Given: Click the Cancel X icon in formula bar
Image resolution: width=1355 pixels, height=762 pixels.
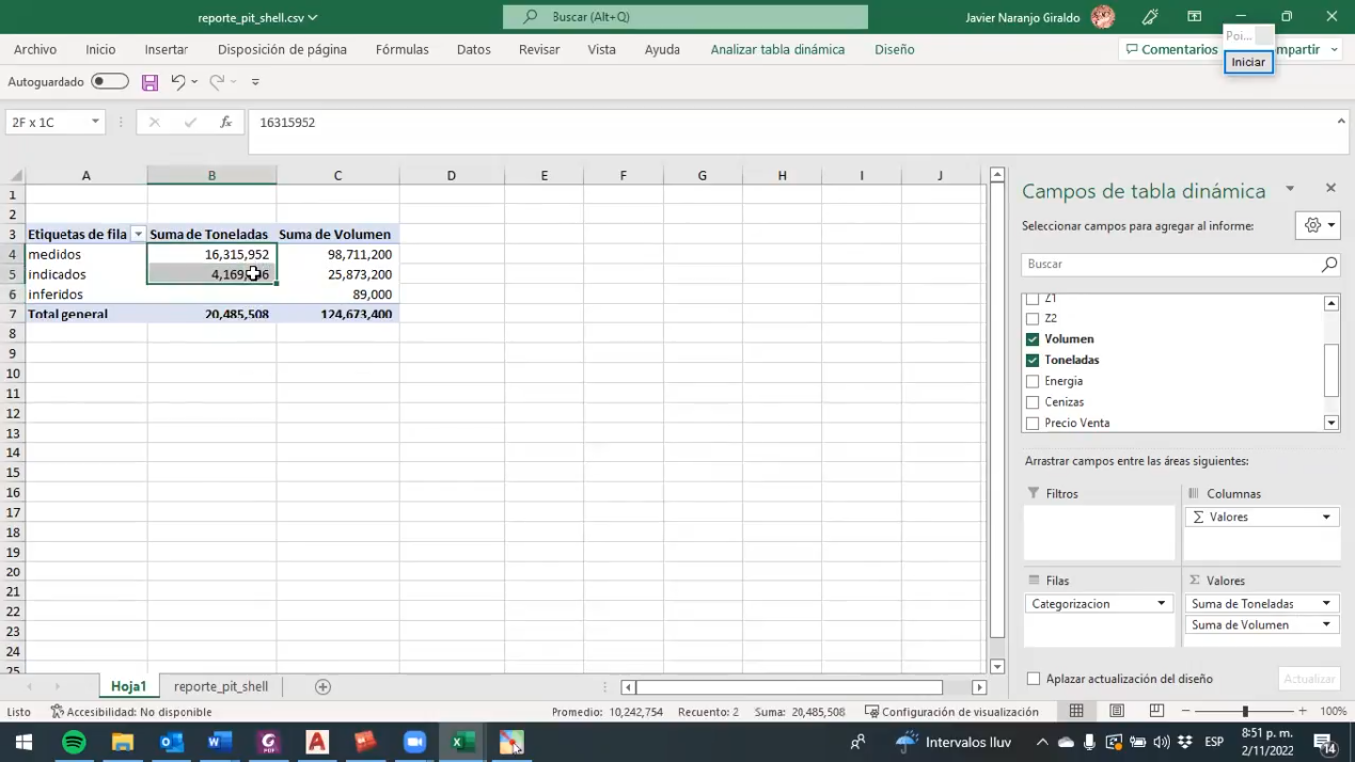Looking at the screenshot, I should (154, 122).
